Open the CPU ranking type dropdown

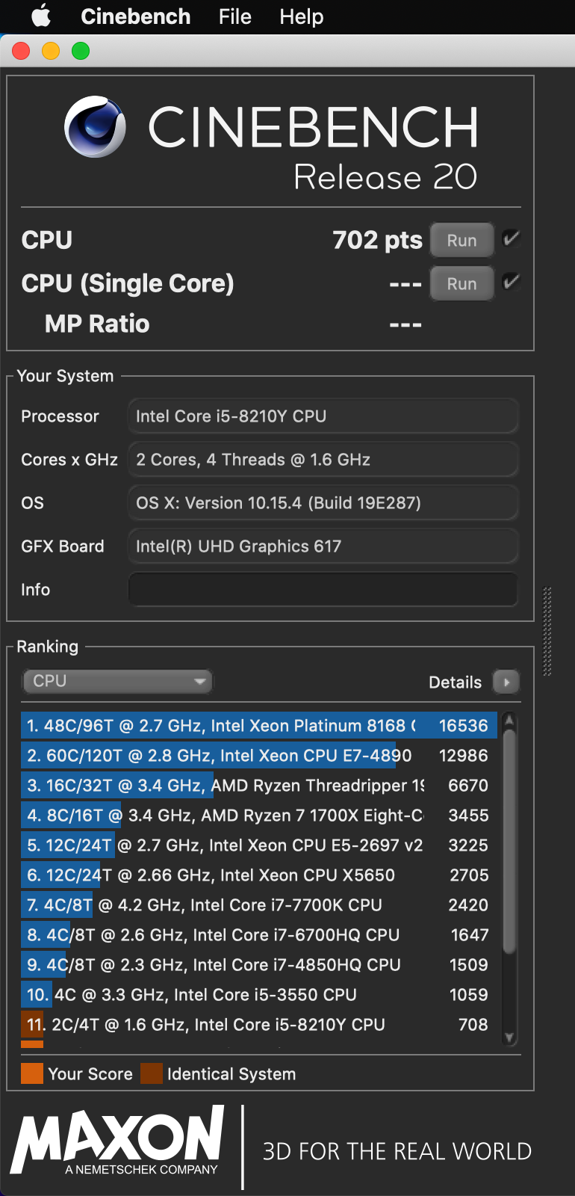117,681
